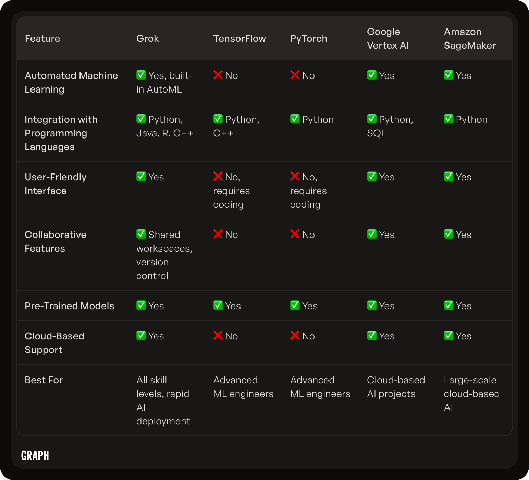Screen dimensions: 529x480
Task: Click the red X in PyTorch's Collaborative Features cell
Action: click(x=295, y=234)
